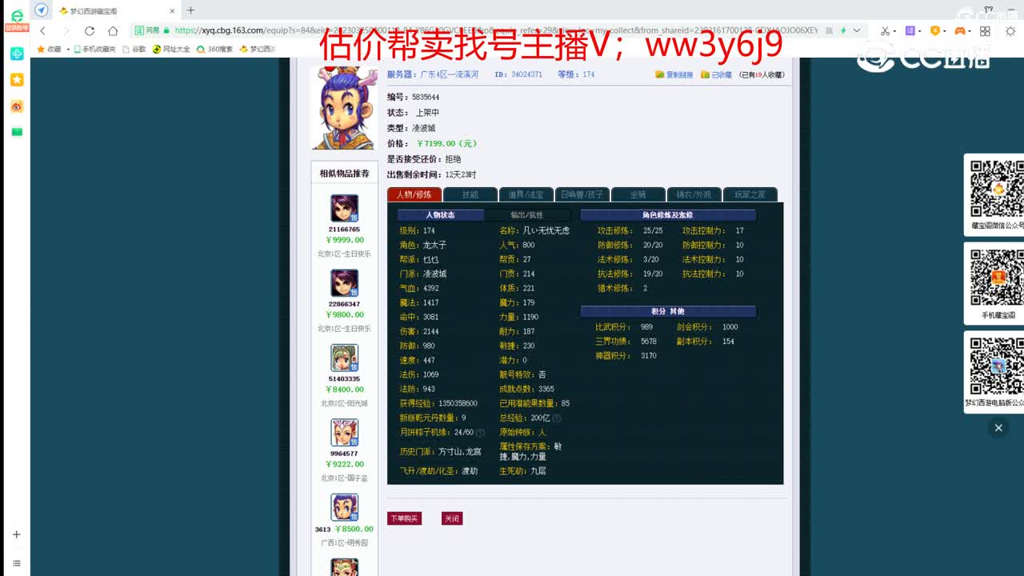Close the QR code side panel
1024x576 pixels.
998,428
